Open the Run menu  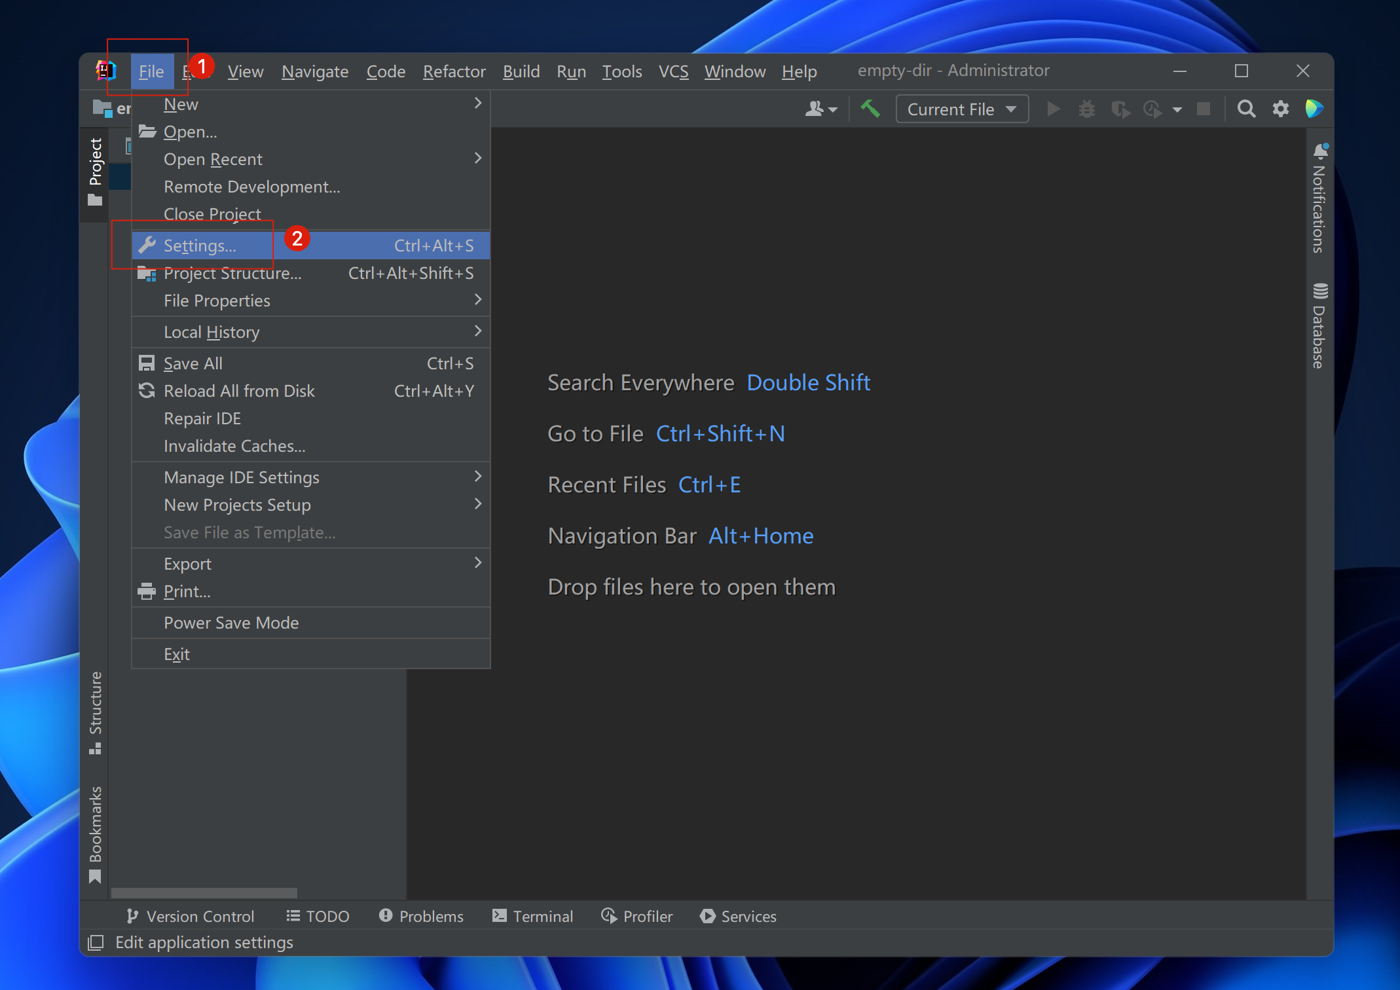pos(571,71)
